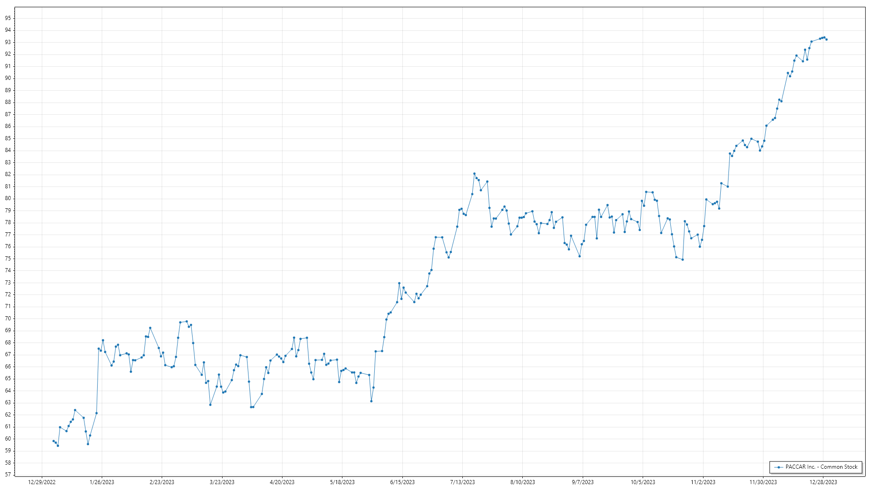Click the July peak data point near 82
This screenshot has width=872, height=490.
pyautogui.click(x=474, y=174)
